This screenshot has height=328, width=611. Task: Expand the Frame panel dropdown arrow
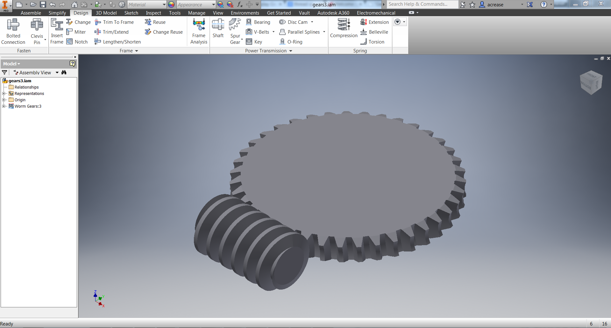tap(137, 51)
